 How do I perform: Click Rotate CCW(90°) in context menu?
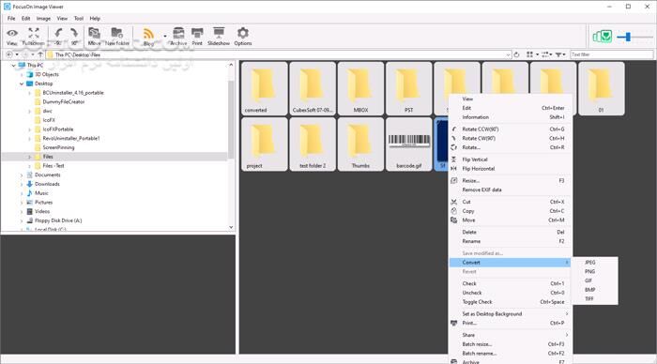coord(511,129)
